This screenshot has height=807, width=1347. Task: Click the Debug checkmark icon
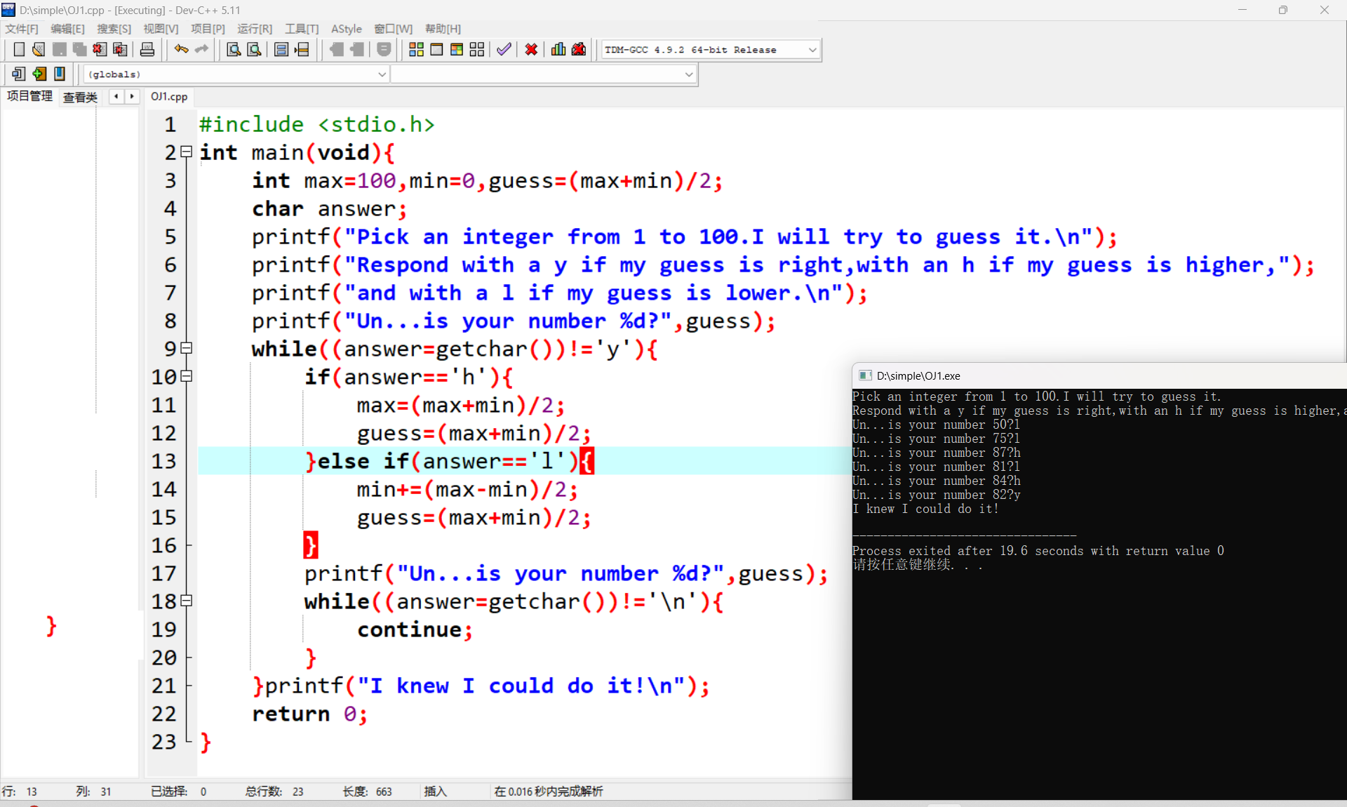pyautogui.click(x=504, y=49)
